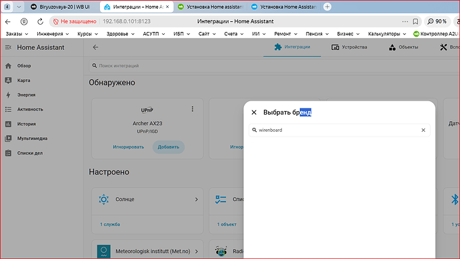Click Игнорировать on the Archer AX23 card
The image size is (460, 259).
129,147
